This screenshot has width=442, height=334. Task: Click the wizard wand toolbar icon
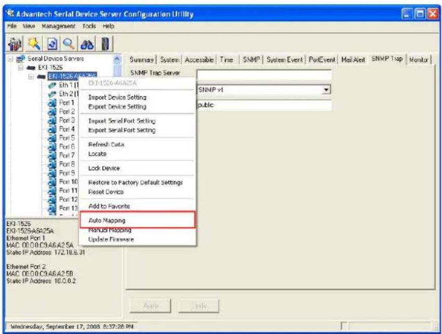pyautogui.click(x=34, y=44)
